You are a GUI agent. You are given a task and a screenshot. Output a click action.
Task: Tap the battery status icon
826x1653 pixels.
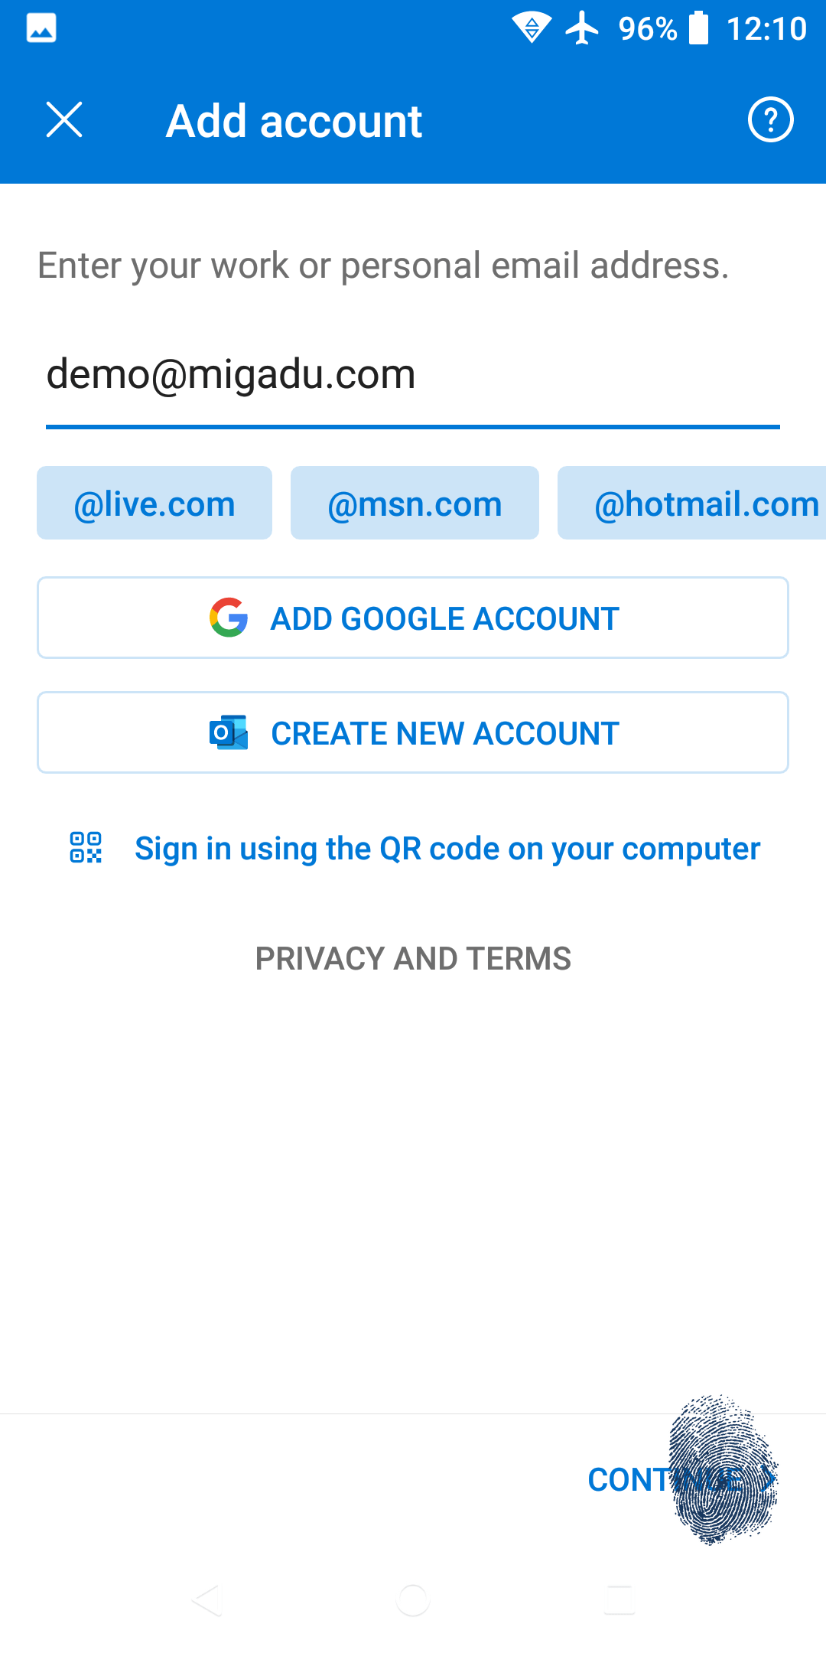pos(699,28)
